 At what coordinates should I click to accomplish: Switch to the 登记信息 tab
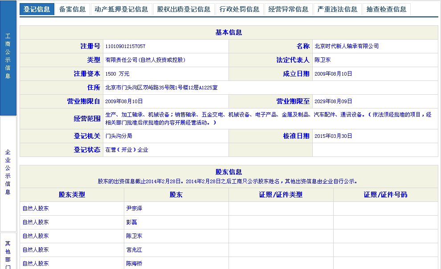pyautogui.click(x=37, y=9)
